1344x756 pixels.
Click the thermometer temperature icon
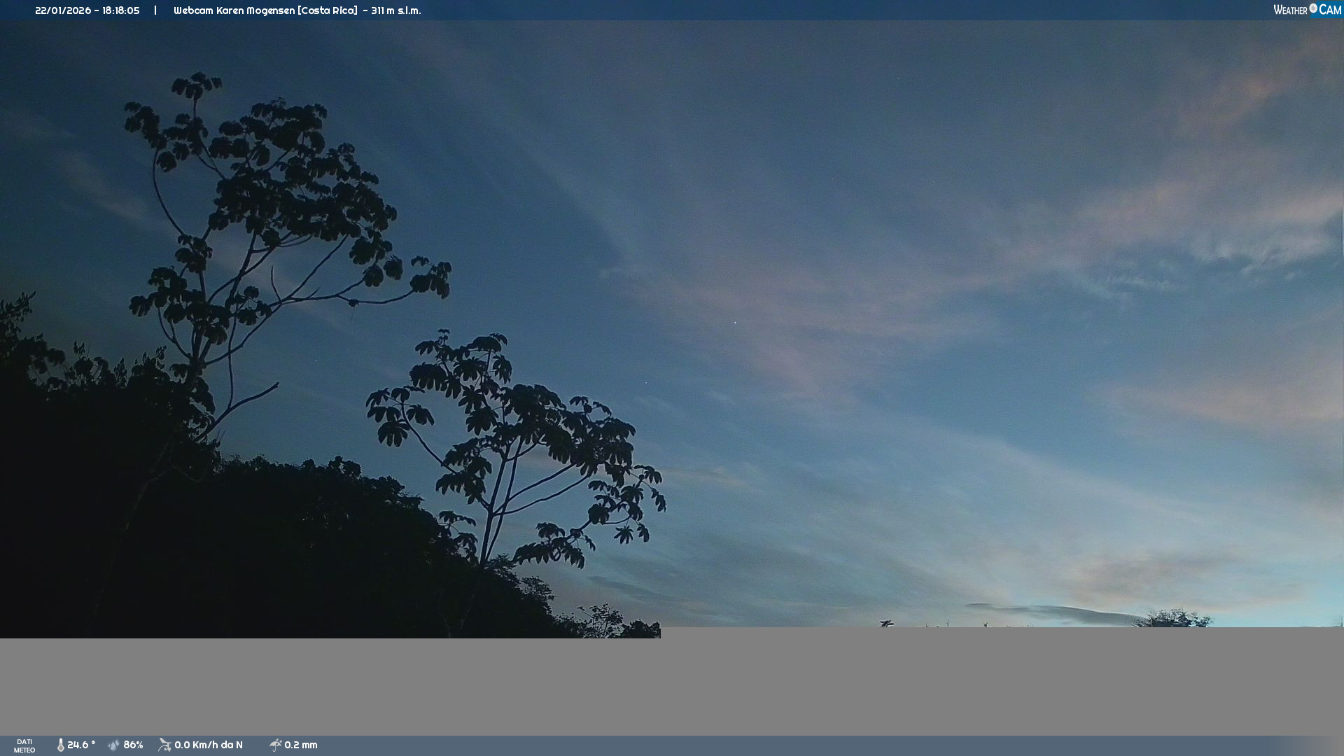coord(60,745)
